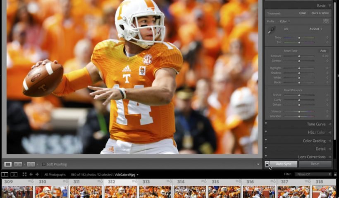The width and height of the screenshot is (339, 198).
Task: Select Color treatment
Action: [x=303, y=13]
